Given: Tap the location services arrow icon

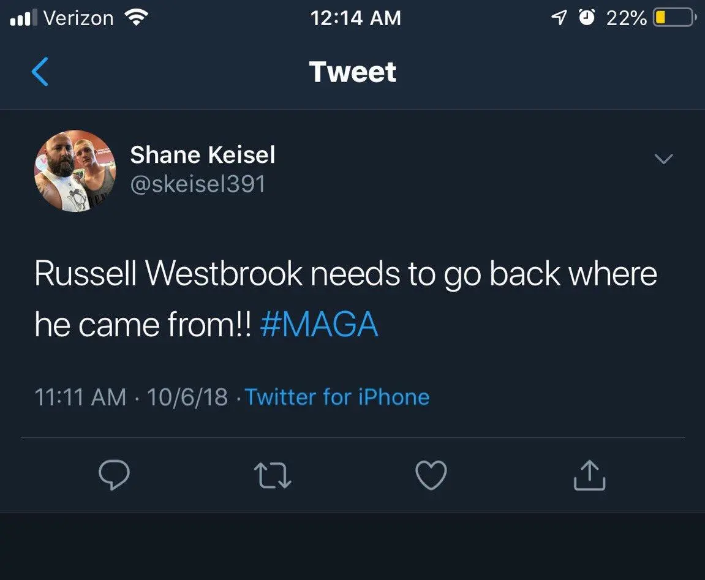Looking at the screenshot, I should (x=559, y=18).
